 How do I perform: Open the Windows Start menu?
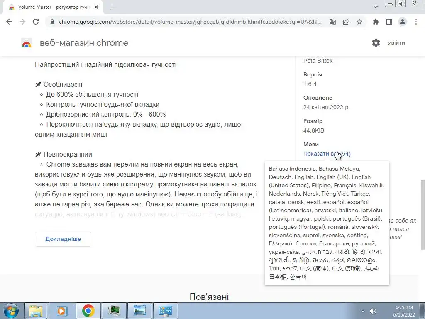(x=11, y=311)
